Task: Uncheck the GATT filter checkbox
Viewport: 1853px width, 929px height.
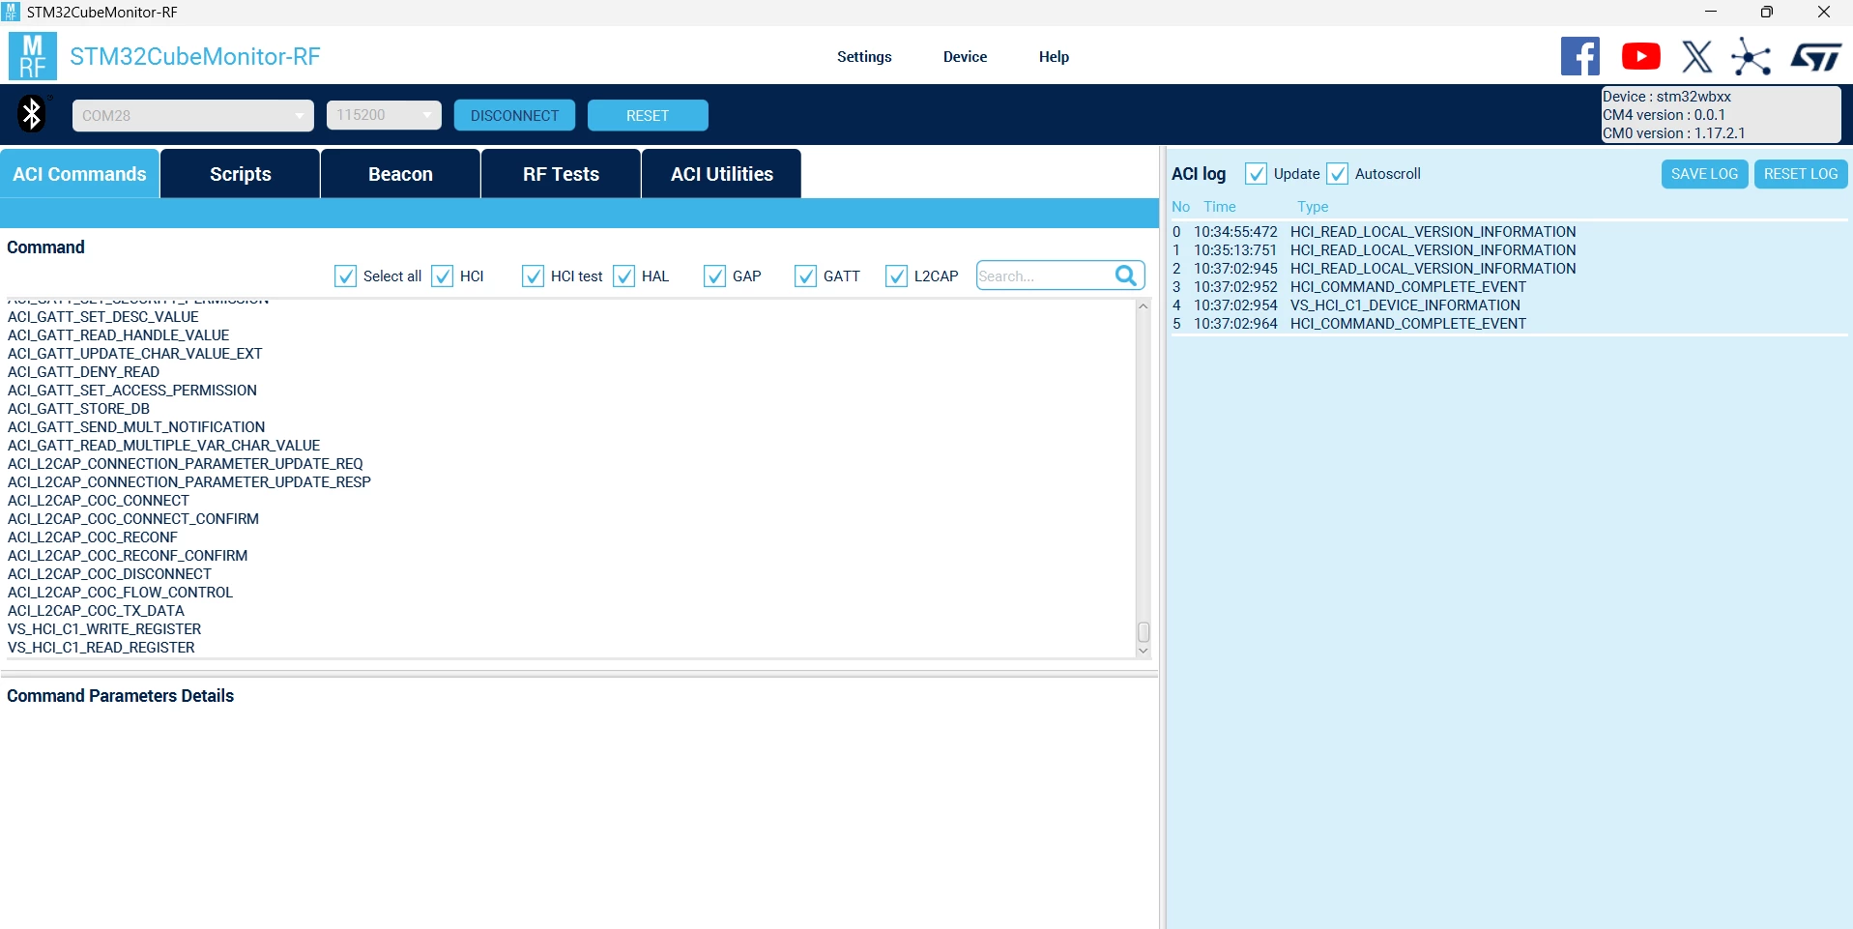Action: tap(805, 276)
